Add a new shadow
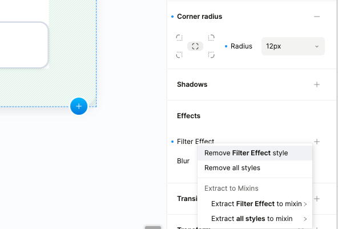 (317, 85)
